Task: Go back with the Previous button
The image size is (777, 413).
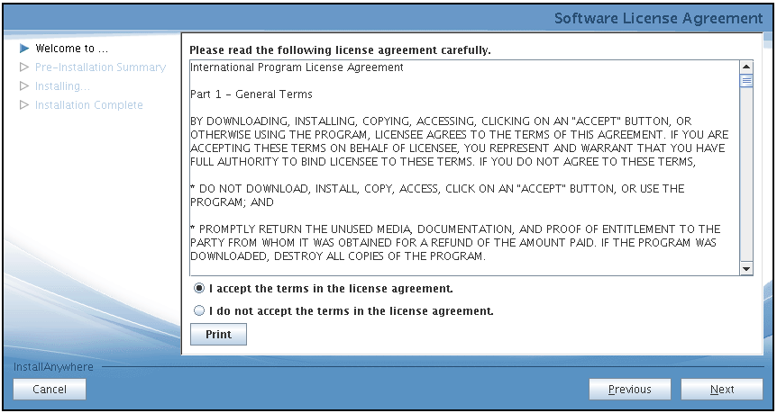Action: point(630,390)
